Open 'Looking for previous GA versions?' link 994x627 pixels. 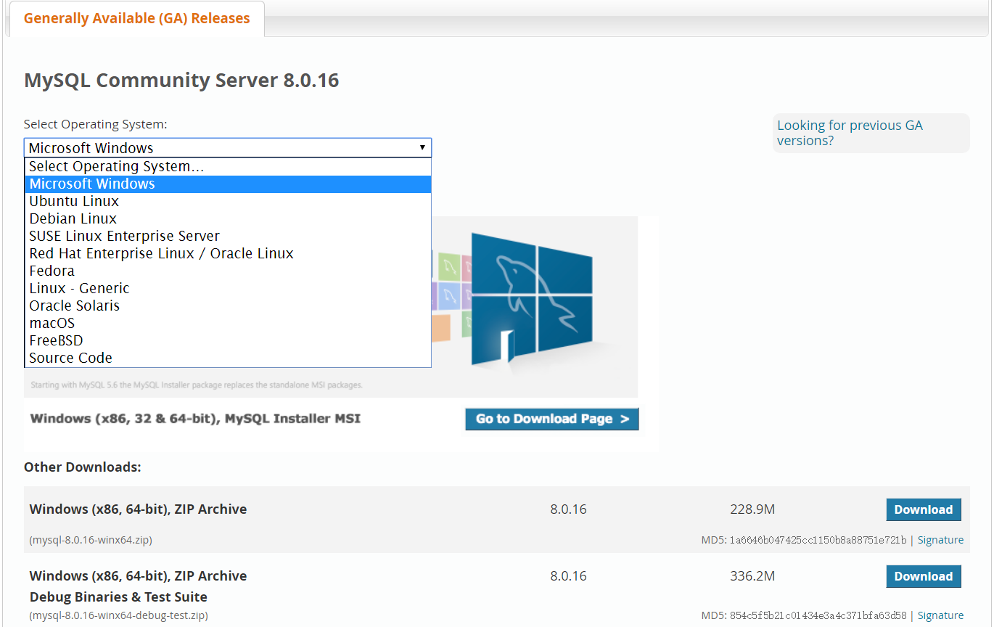850,133
